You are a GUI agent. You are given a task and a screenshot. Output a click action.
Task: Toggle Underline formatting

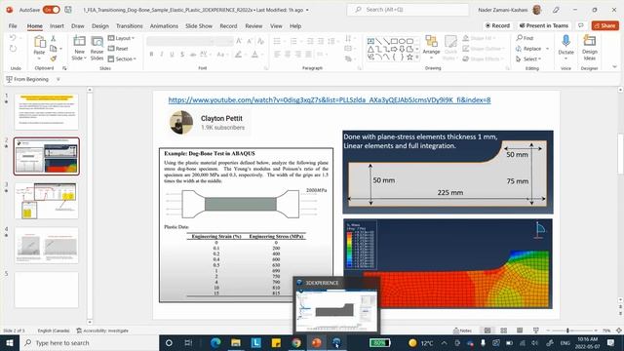[172, 55]
